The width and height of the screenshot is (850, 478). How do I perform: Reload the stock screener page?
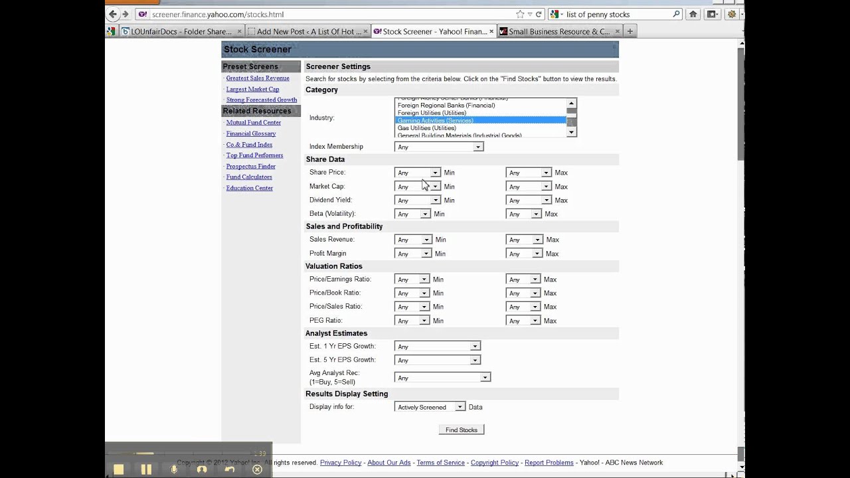pyautogui.click(x=539, y=14)
